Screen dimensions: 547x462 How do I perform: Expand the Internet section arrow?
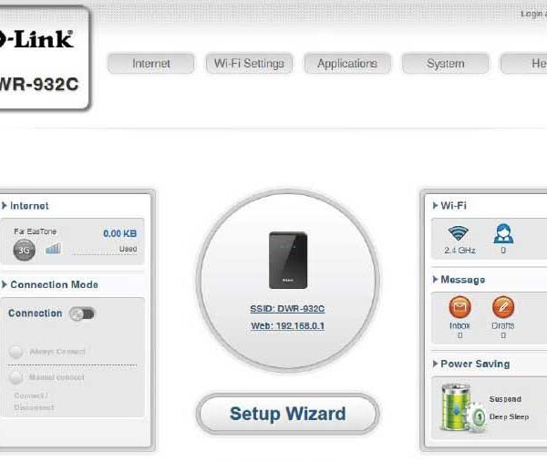click(5, 206)
